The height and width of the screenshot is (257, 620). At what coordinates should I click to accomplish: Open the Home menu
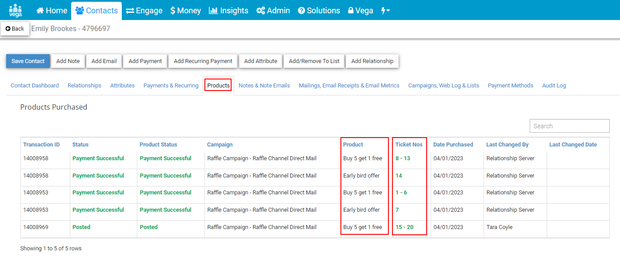52,10
